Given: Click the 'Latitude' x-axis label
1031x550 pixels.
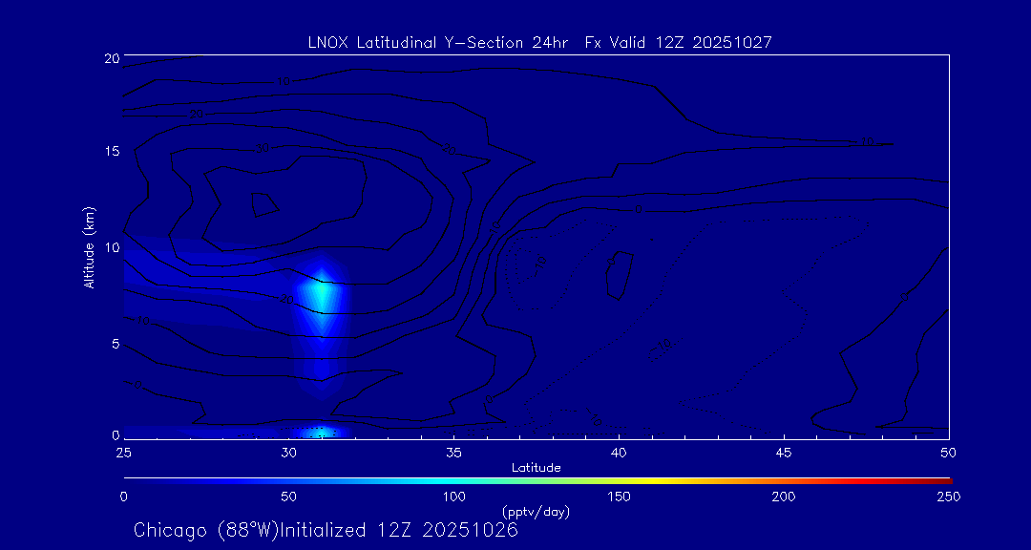Looking at the screenshot, I should 537,468.
